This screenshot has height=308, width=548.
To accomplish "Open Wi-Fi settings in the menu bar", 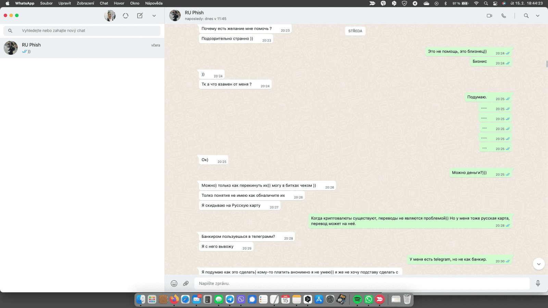I will pos(476,3).
